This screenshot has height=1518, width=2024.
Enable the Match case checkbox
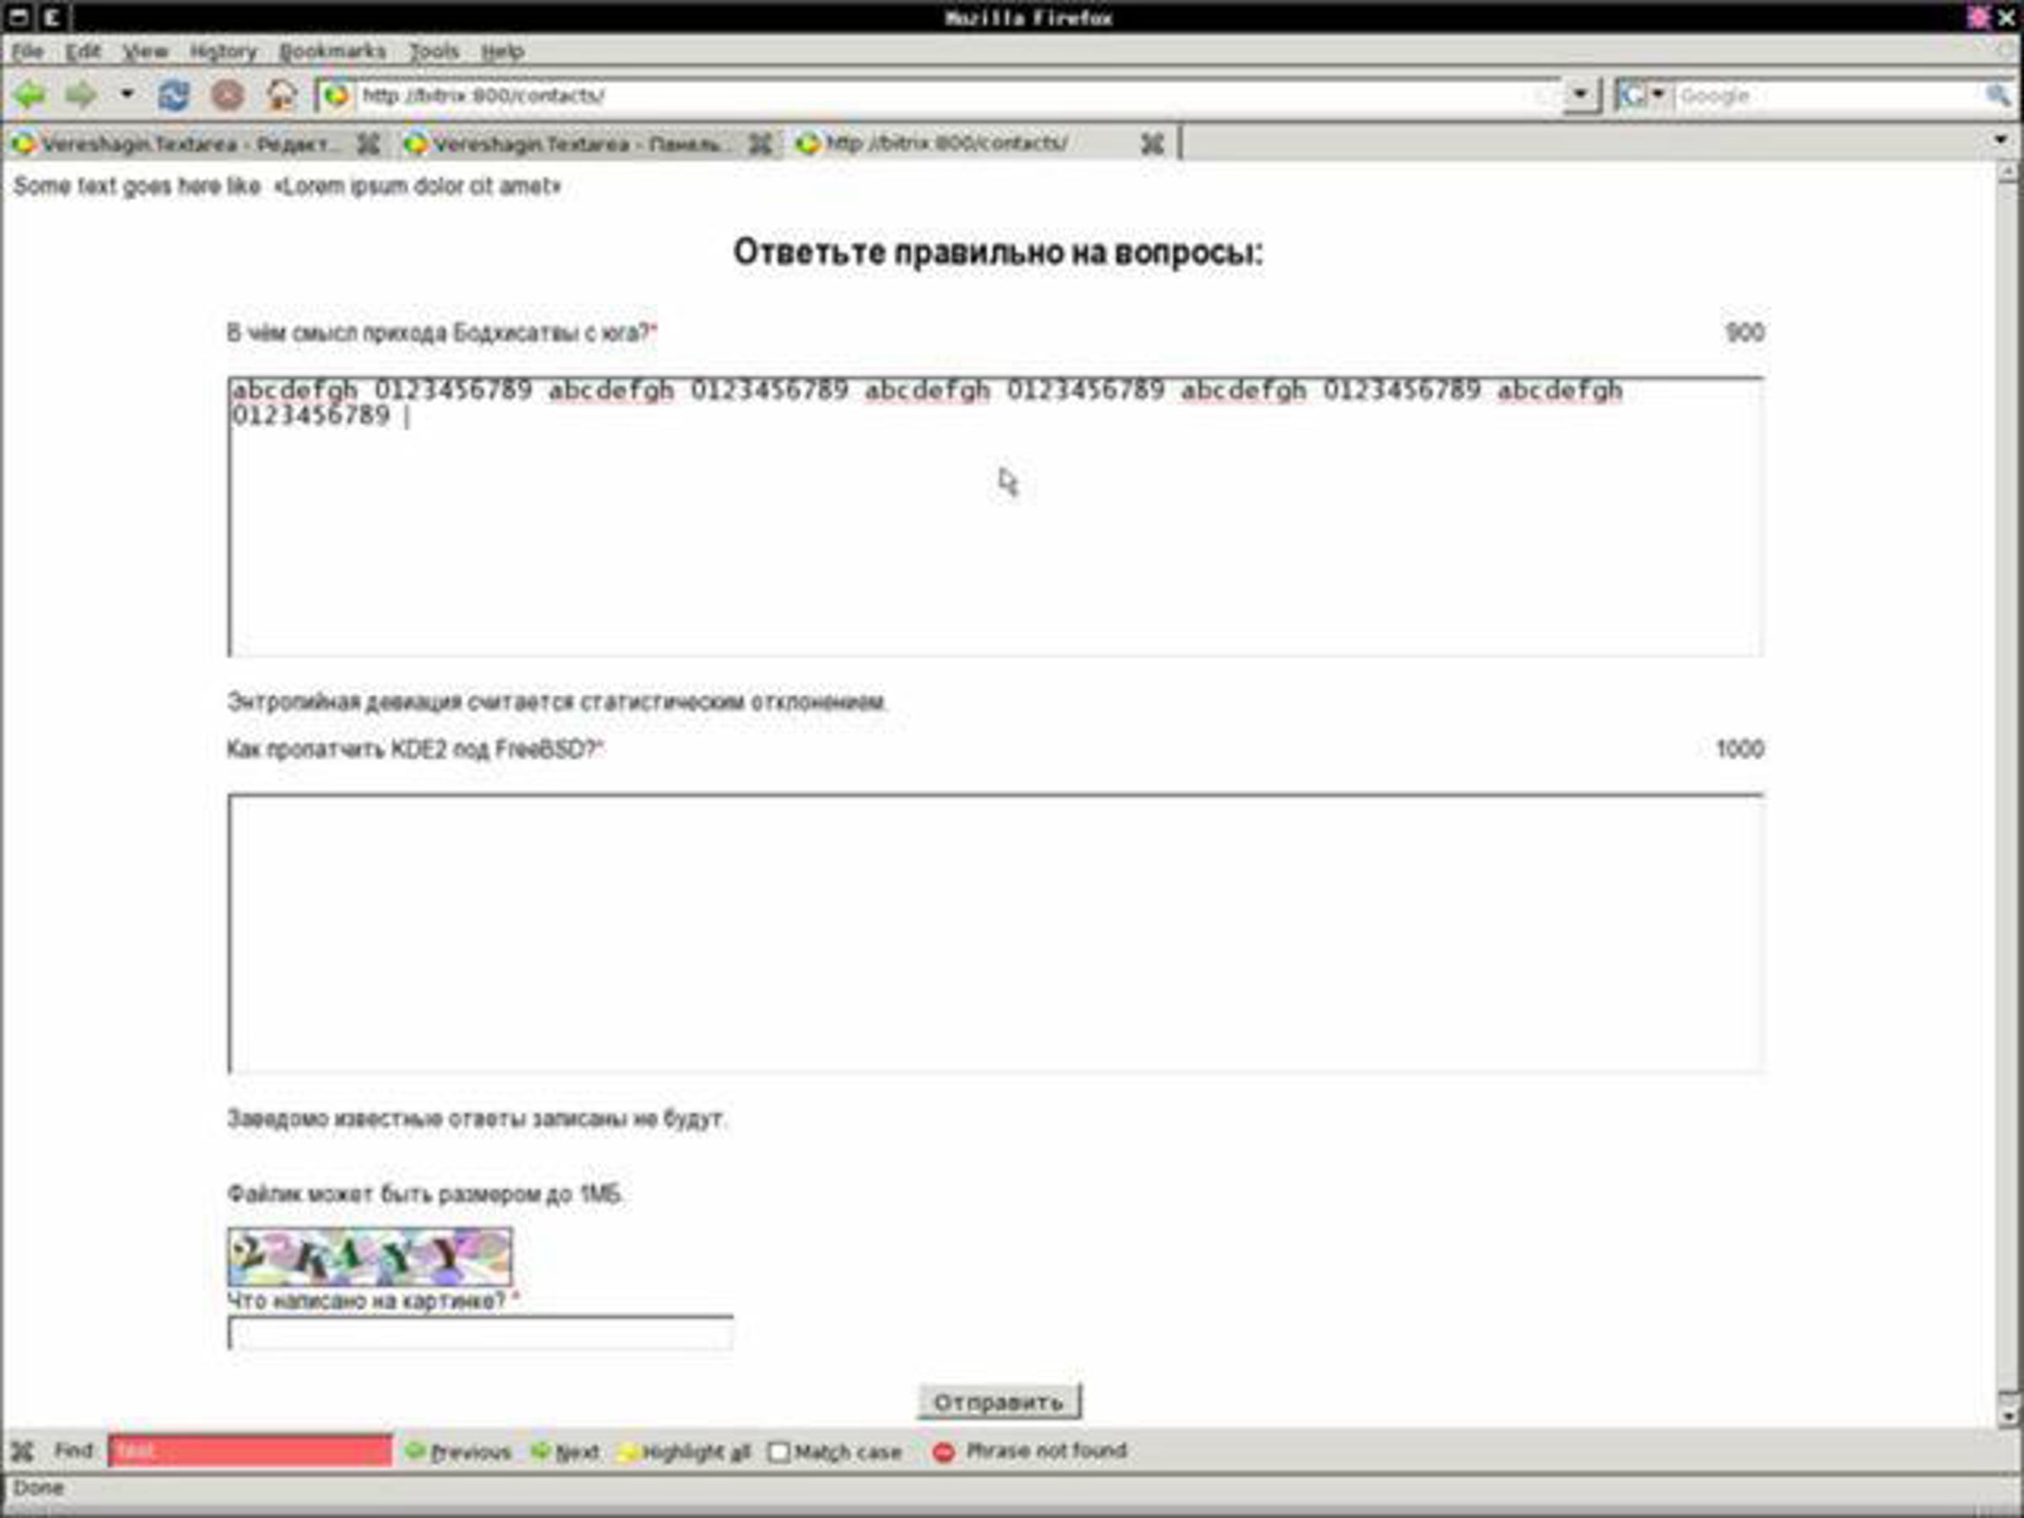point(778,1452)
